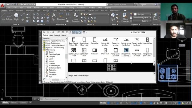
Task: Activate Match Properties
Action: pos(125,18)
